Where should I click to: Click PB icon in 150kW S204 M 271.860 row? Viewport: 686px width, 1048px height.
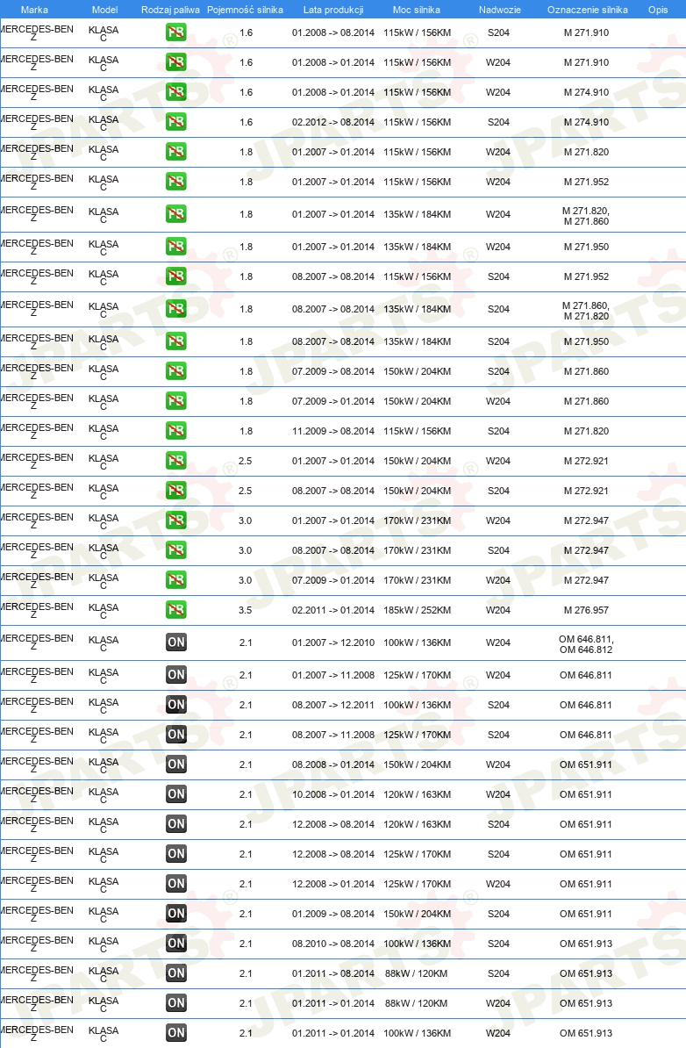pyautogui.click(x=175, y=371)
